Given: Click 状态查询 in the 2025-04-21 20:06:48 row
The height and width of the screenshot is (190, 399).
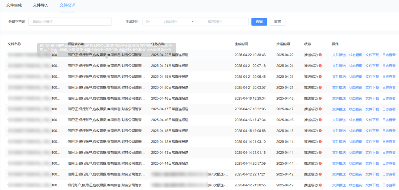Looking at the screenshot, I should click(x=356, y=77).
